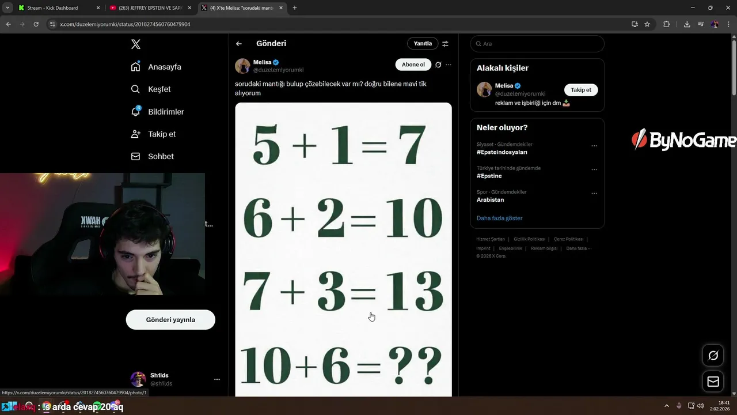
Task: Click the taskbar network icon
Action: coord(691,406)
